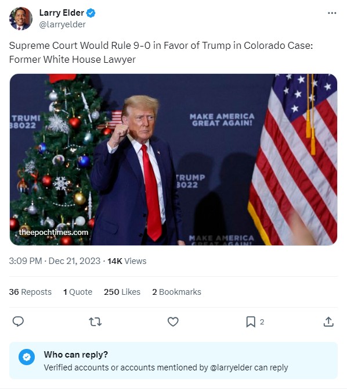Click the 2 Bookmarks count
This screenshot has height=389, width=347.
pos(177,292)
